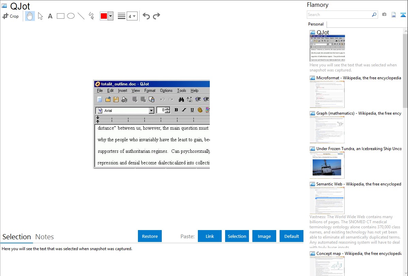
Task: Activate the Crop tool
Action: click(x=11, y=16)
